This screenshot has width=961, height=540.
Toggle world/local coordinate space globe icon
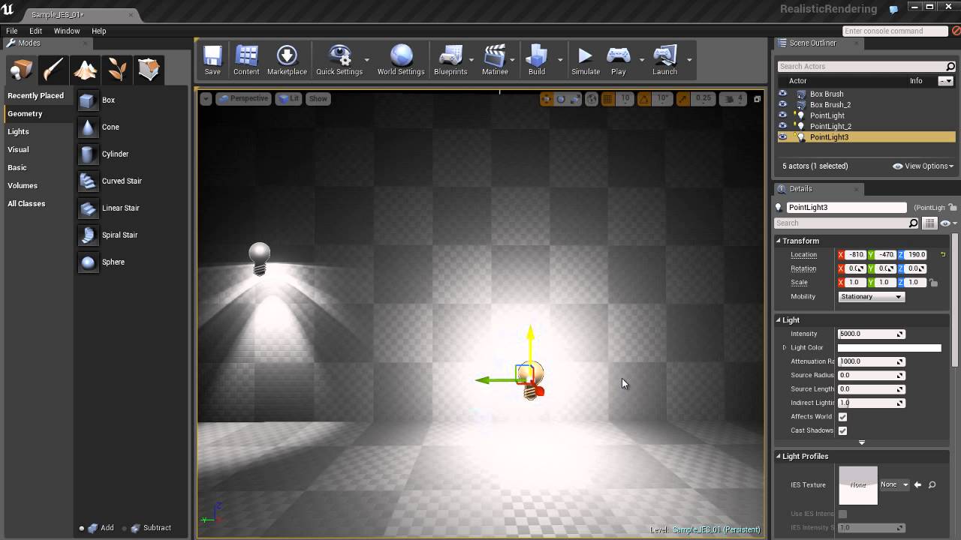tap(592, 99)
